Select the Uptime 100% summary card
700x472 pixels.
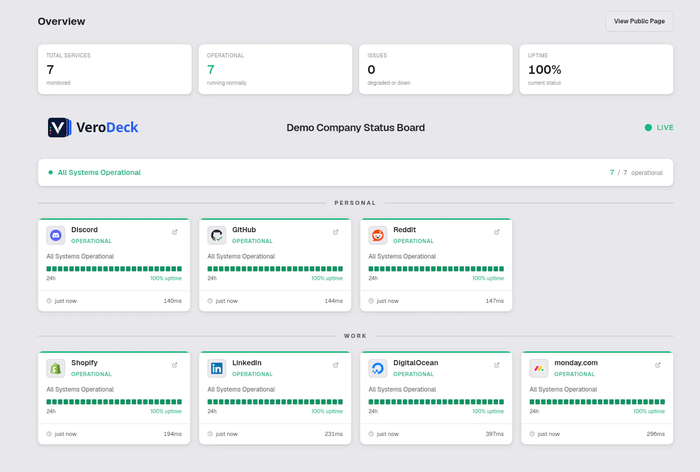point(596,69)
